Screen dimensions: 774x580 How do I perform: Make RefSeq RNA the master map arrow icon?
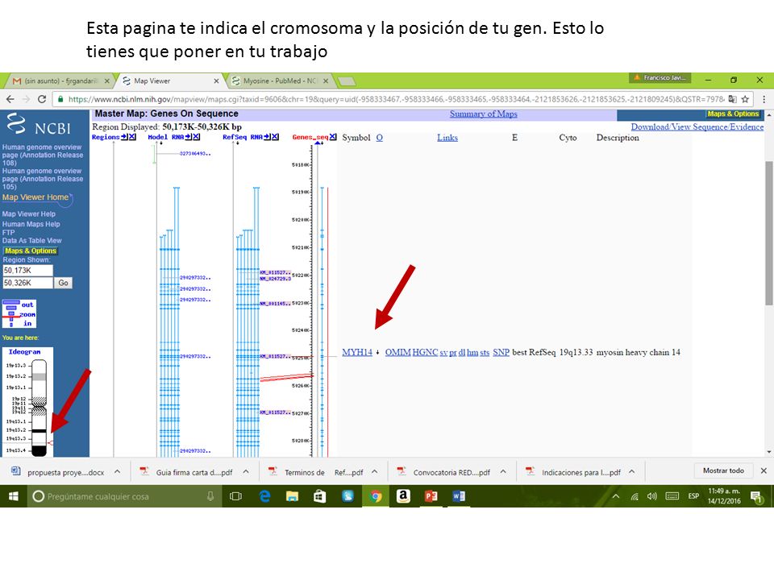coord(267,137)
